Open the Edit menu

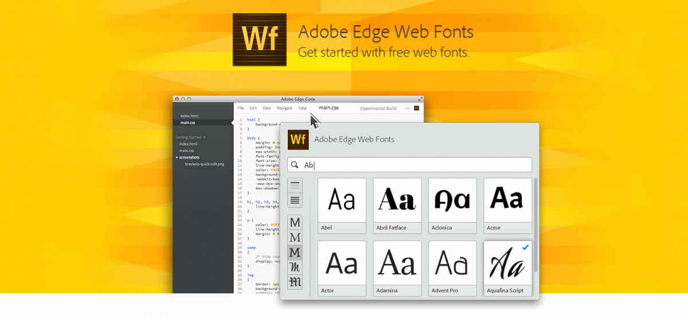pyautogui.click(x=253, y=108)
